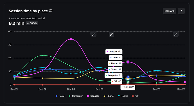This screenshot has height=106, width=194.
Task: Download the session time chart data
Action: [181, 11]
